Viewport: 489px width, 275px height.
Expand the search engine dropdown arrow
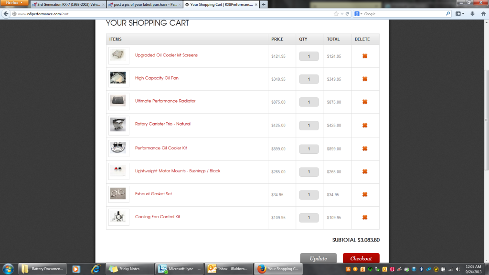[361, 14]
